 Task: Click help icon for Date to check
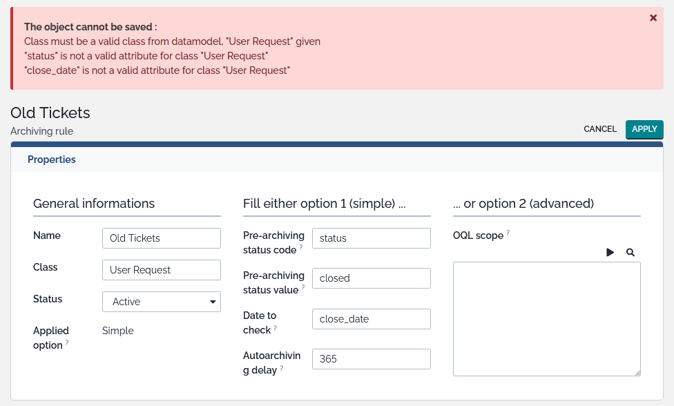[x=275, y=327]
